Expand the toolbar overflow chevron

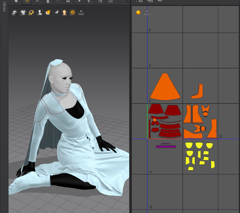[127, 1]
